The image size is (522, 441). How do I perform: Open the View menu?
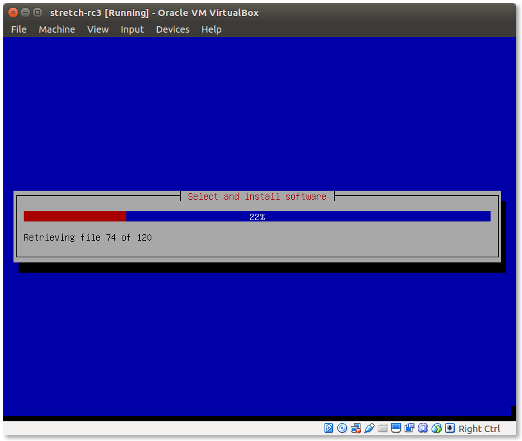pyautogui.click(x=98, y=29)
